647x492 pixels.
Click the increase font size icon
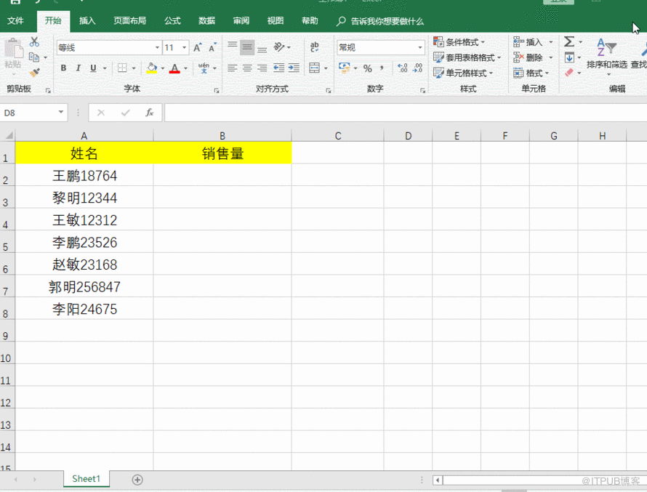(198, 48)
